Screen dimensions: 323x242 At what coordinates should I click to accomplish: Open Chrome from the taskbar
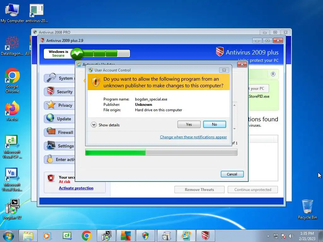pyautogui.click(x=86, y=236)
